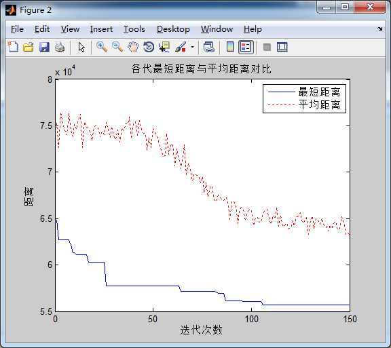The height and width of the screenshot is (348, 391).
Task: Open the Edit menu
Action: click(x=42, y=29)
